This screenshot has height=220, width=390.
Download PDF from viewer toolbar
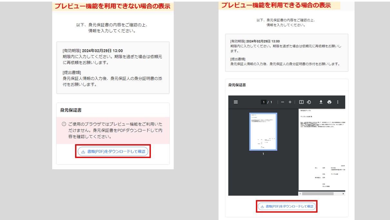pyautogui.click(x=321, y=102)
